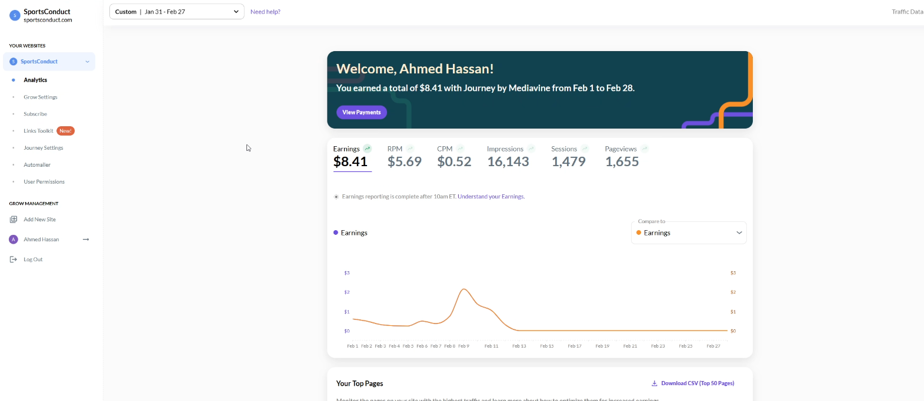The image size is (924, 401).
Task: Open Analytics in the sidebar
Action: [x=35, y=80]
